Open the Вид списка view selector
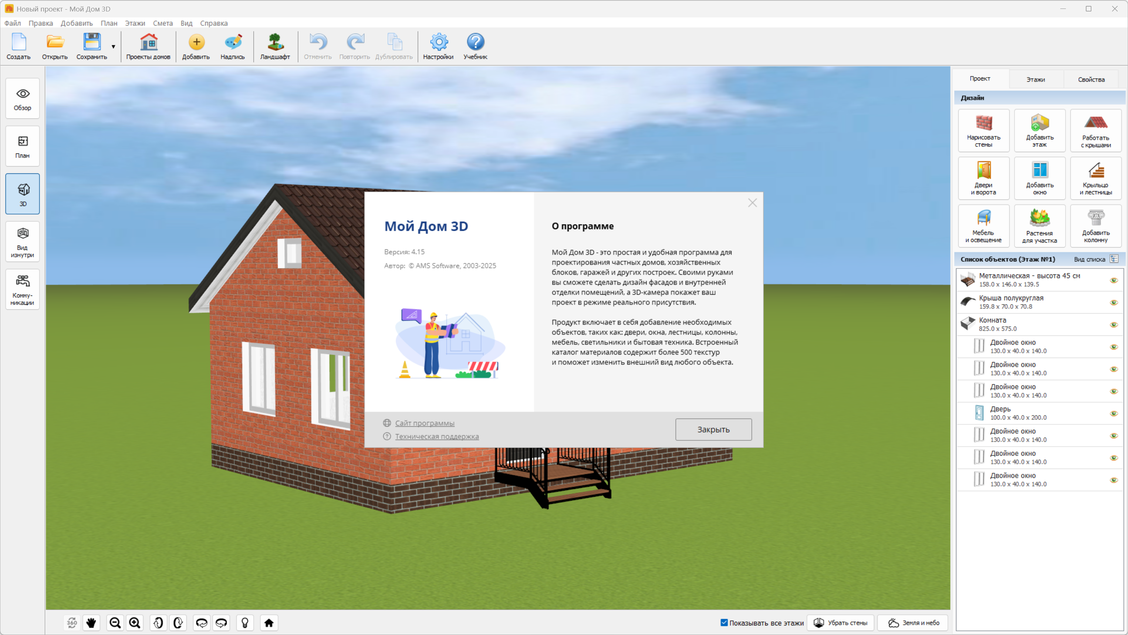This screenshot has height=635, width=1128. point(1114,259)
